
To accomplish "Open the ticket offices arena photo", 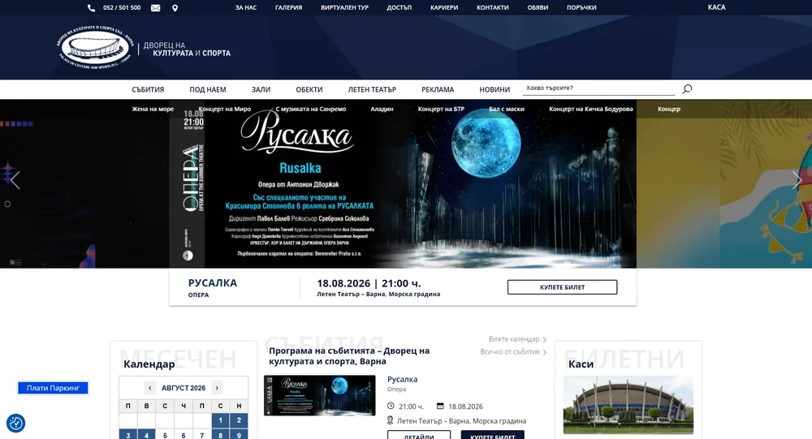I will coord(628,405).
